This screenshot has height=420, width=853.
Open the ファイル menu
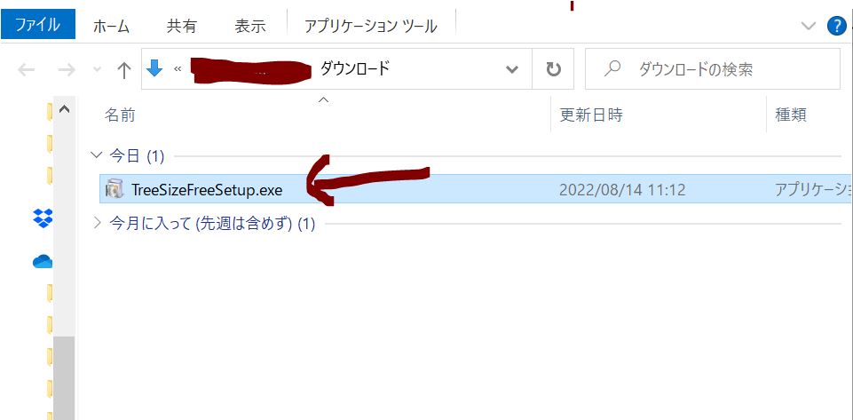(x=38, y=26)
